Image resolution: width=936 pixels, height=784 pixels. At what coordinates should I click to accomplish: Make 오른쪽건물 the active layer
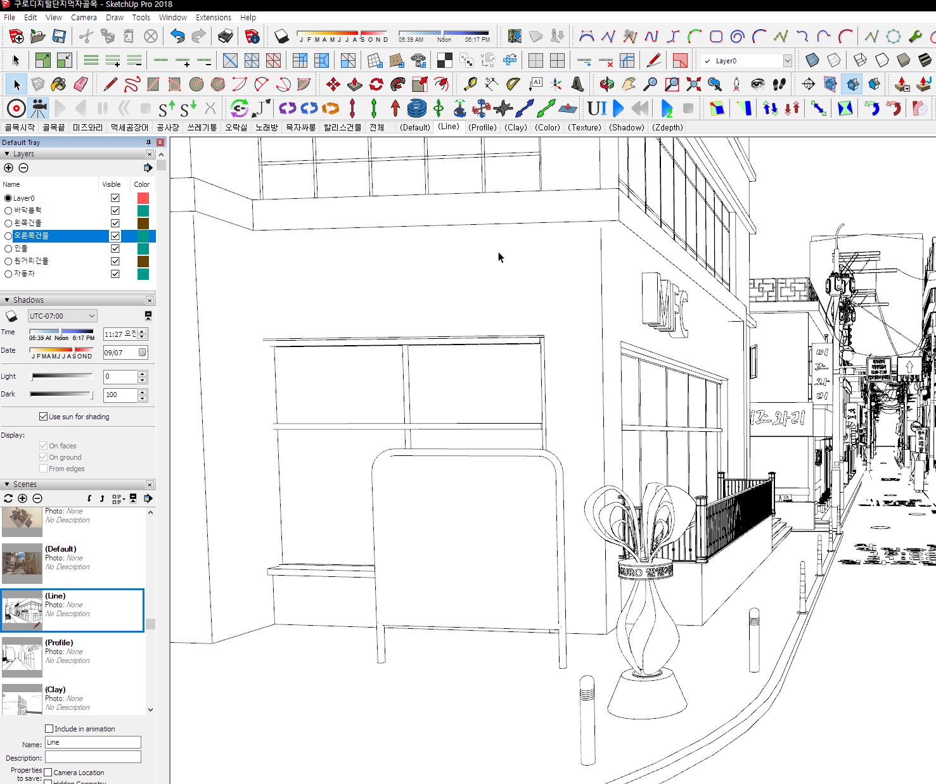[x=8, y=236]
